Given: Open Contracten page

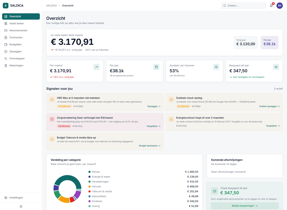Looking at the screenshot, I should click(x=21, y=37).
